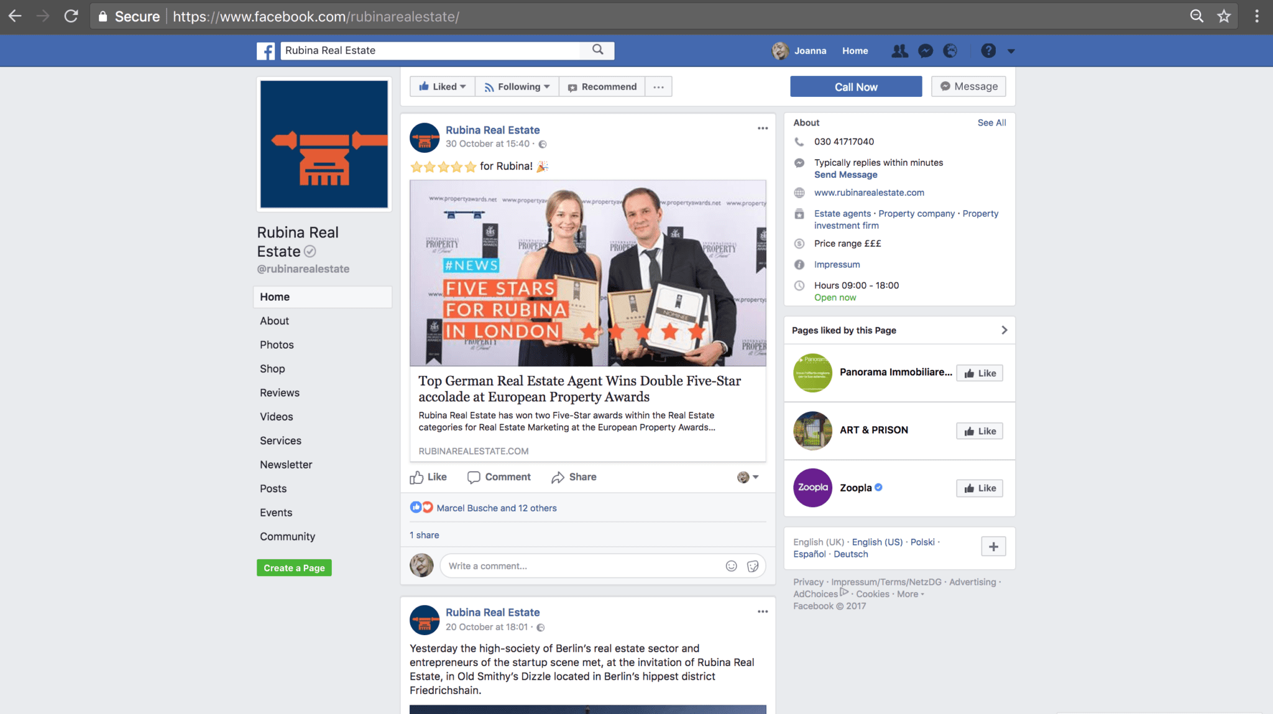Open the Liked dropdown button
This screenshot has width=1273, height=714.
[443, 86]
